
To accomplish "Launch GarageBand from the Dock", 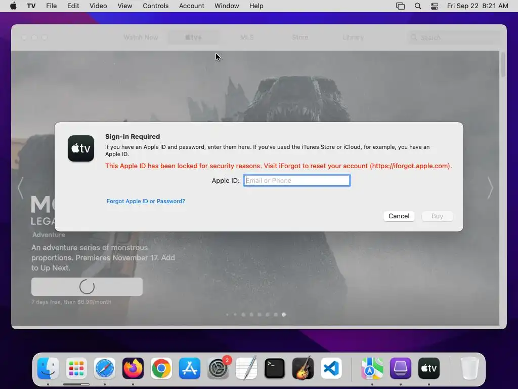I will (x=303, y=368).
